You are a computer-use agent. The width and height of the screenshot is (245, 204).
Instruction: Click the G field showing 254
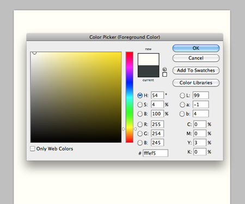tap(157, 134)
